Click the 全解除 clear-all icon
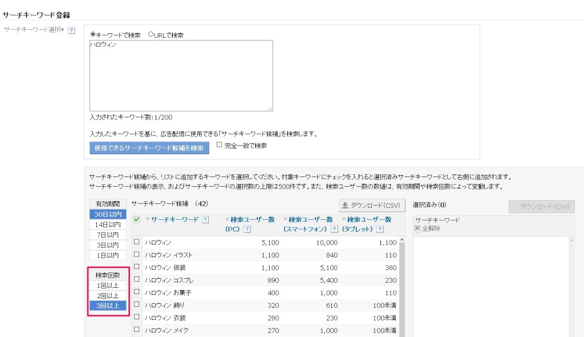This screenshot has height=337, width=584. pyautogui.click(x=417, y=228)
